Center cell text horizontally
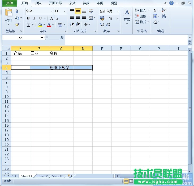 coord(78,18)
